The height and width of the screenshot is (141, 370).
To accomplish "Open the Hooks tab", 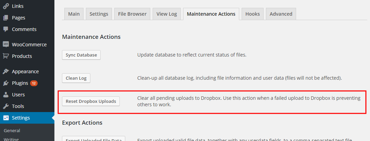I will coord(253,14).
